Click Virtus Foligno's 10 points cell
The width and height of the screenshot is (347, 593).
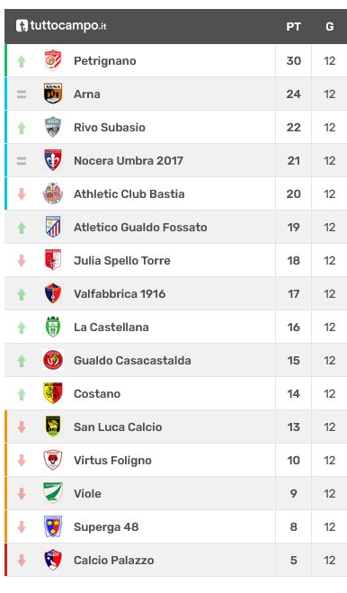pyautogui.click(x=293, y=460)
